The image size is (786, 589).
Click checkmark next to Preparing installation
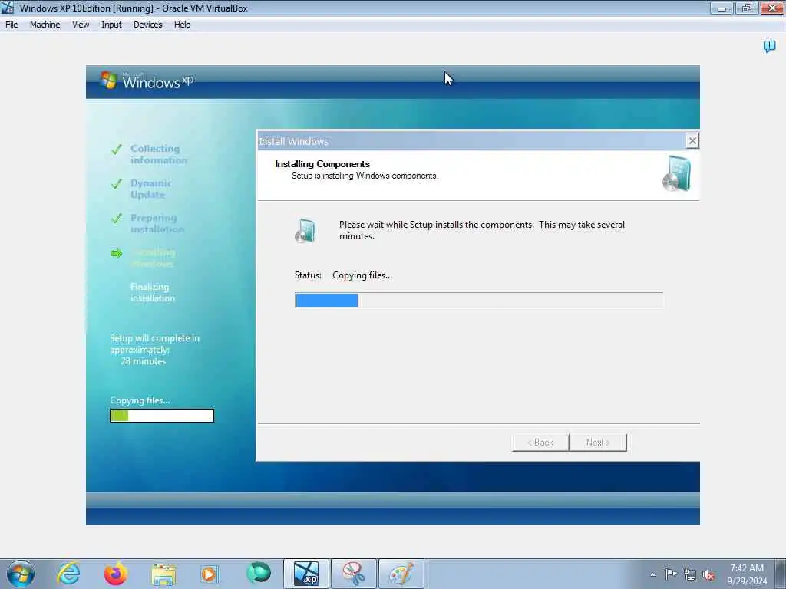click(117, 219)
